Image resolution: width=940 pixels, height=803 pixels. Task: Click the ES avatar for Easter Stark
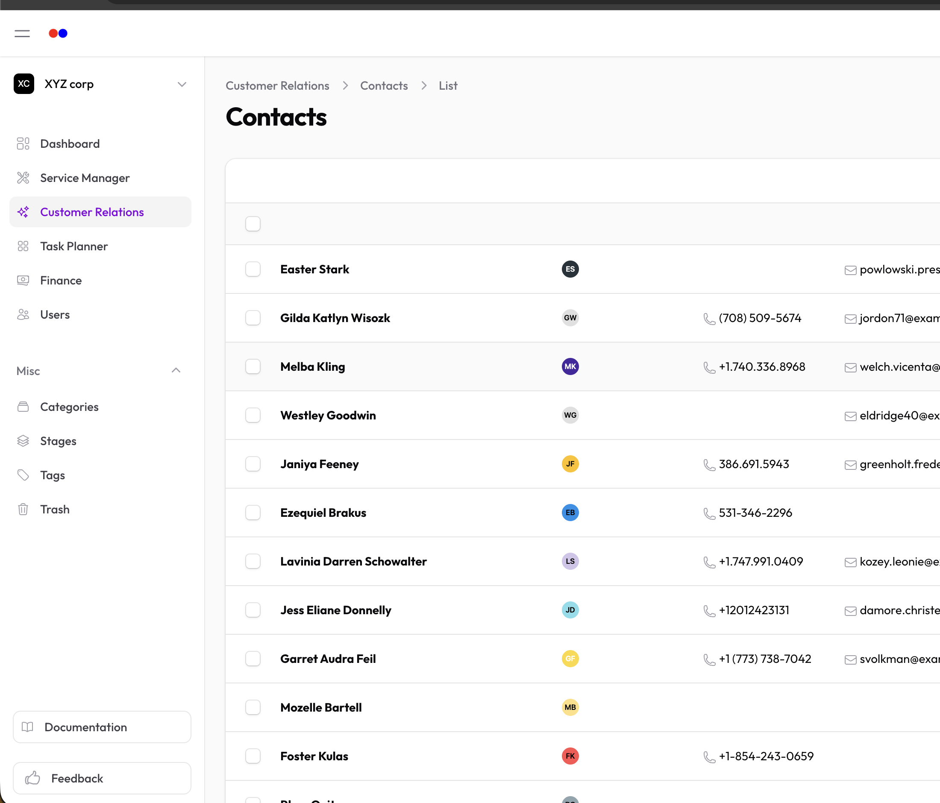point(570,269)
